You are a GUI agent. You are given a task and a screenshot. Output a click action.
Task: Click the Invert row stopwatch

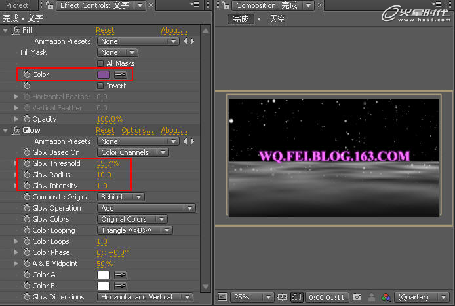pos(27,86)
